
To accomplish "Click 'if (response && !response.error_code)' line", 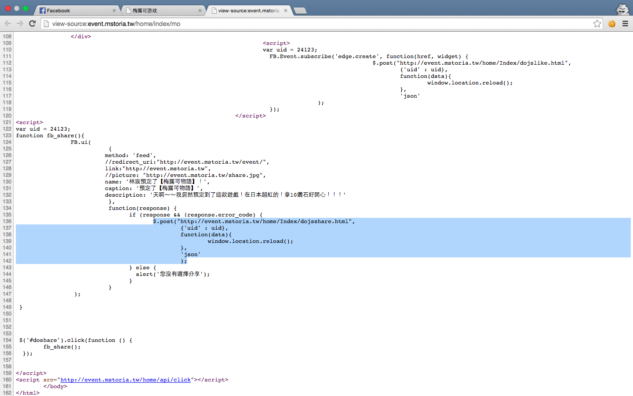I will pyautogui.click(x=196, y=215).
